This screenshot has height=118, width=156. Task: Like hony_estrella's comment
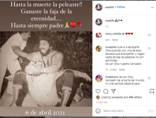pyautogui.click(x=149, y=35)
